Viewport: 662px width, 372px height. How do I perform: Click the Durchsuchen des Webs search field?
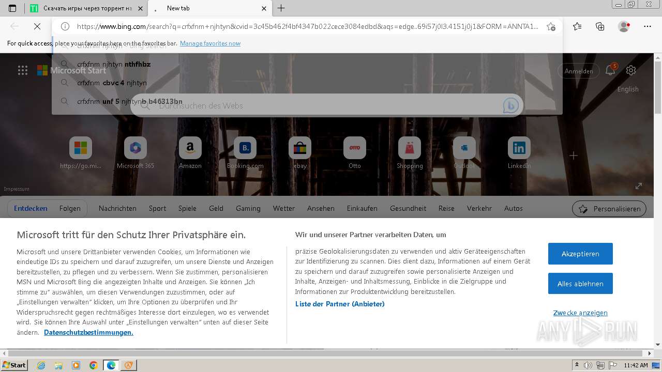pos(327,105)
